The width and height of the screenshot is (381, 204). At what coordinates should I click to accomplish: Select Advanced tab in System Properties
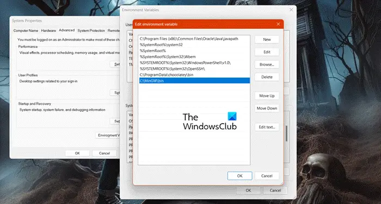click(x=66, y=30)
